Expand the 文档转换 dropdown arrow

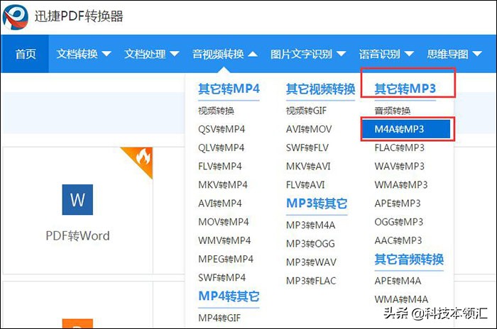coord(106,54)
